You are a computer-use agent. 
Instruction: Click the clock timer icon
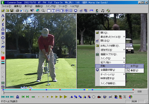click(94, 97)
